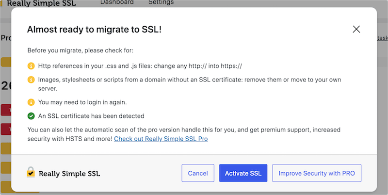The height and width of the screenshot is (195, 388).
Task: Open the Check out Really Simple SSL Pro link
Action: pyautogui.click(x=161, y=139)
